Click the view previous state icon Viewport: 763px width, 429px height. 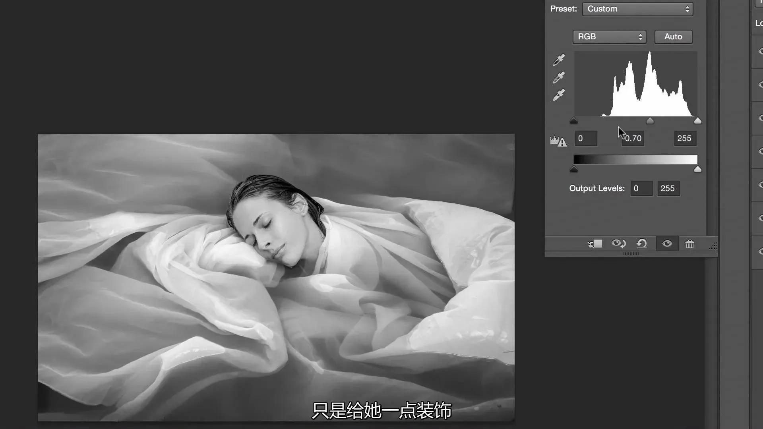[618, 244]
